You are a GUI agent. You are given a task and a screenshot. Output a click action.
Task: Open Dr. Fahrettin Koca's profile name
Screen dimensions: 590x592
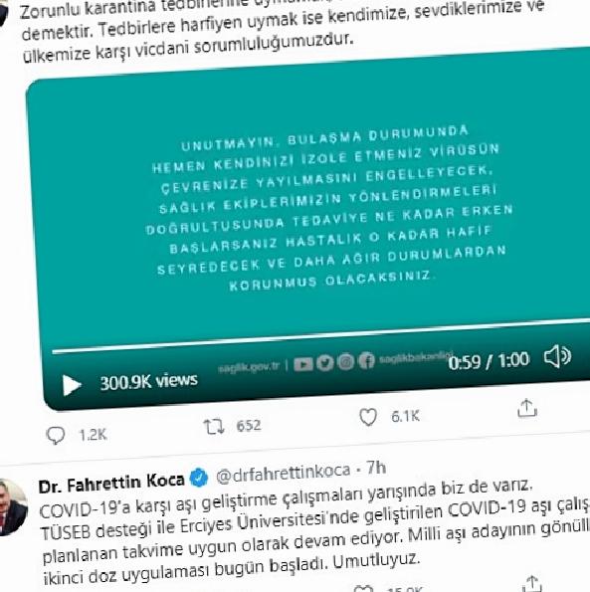[111, 483]
